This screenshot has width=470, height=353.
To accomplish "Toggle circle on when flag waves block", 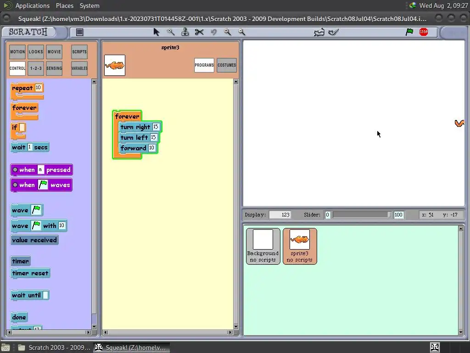I will point(15,185).
